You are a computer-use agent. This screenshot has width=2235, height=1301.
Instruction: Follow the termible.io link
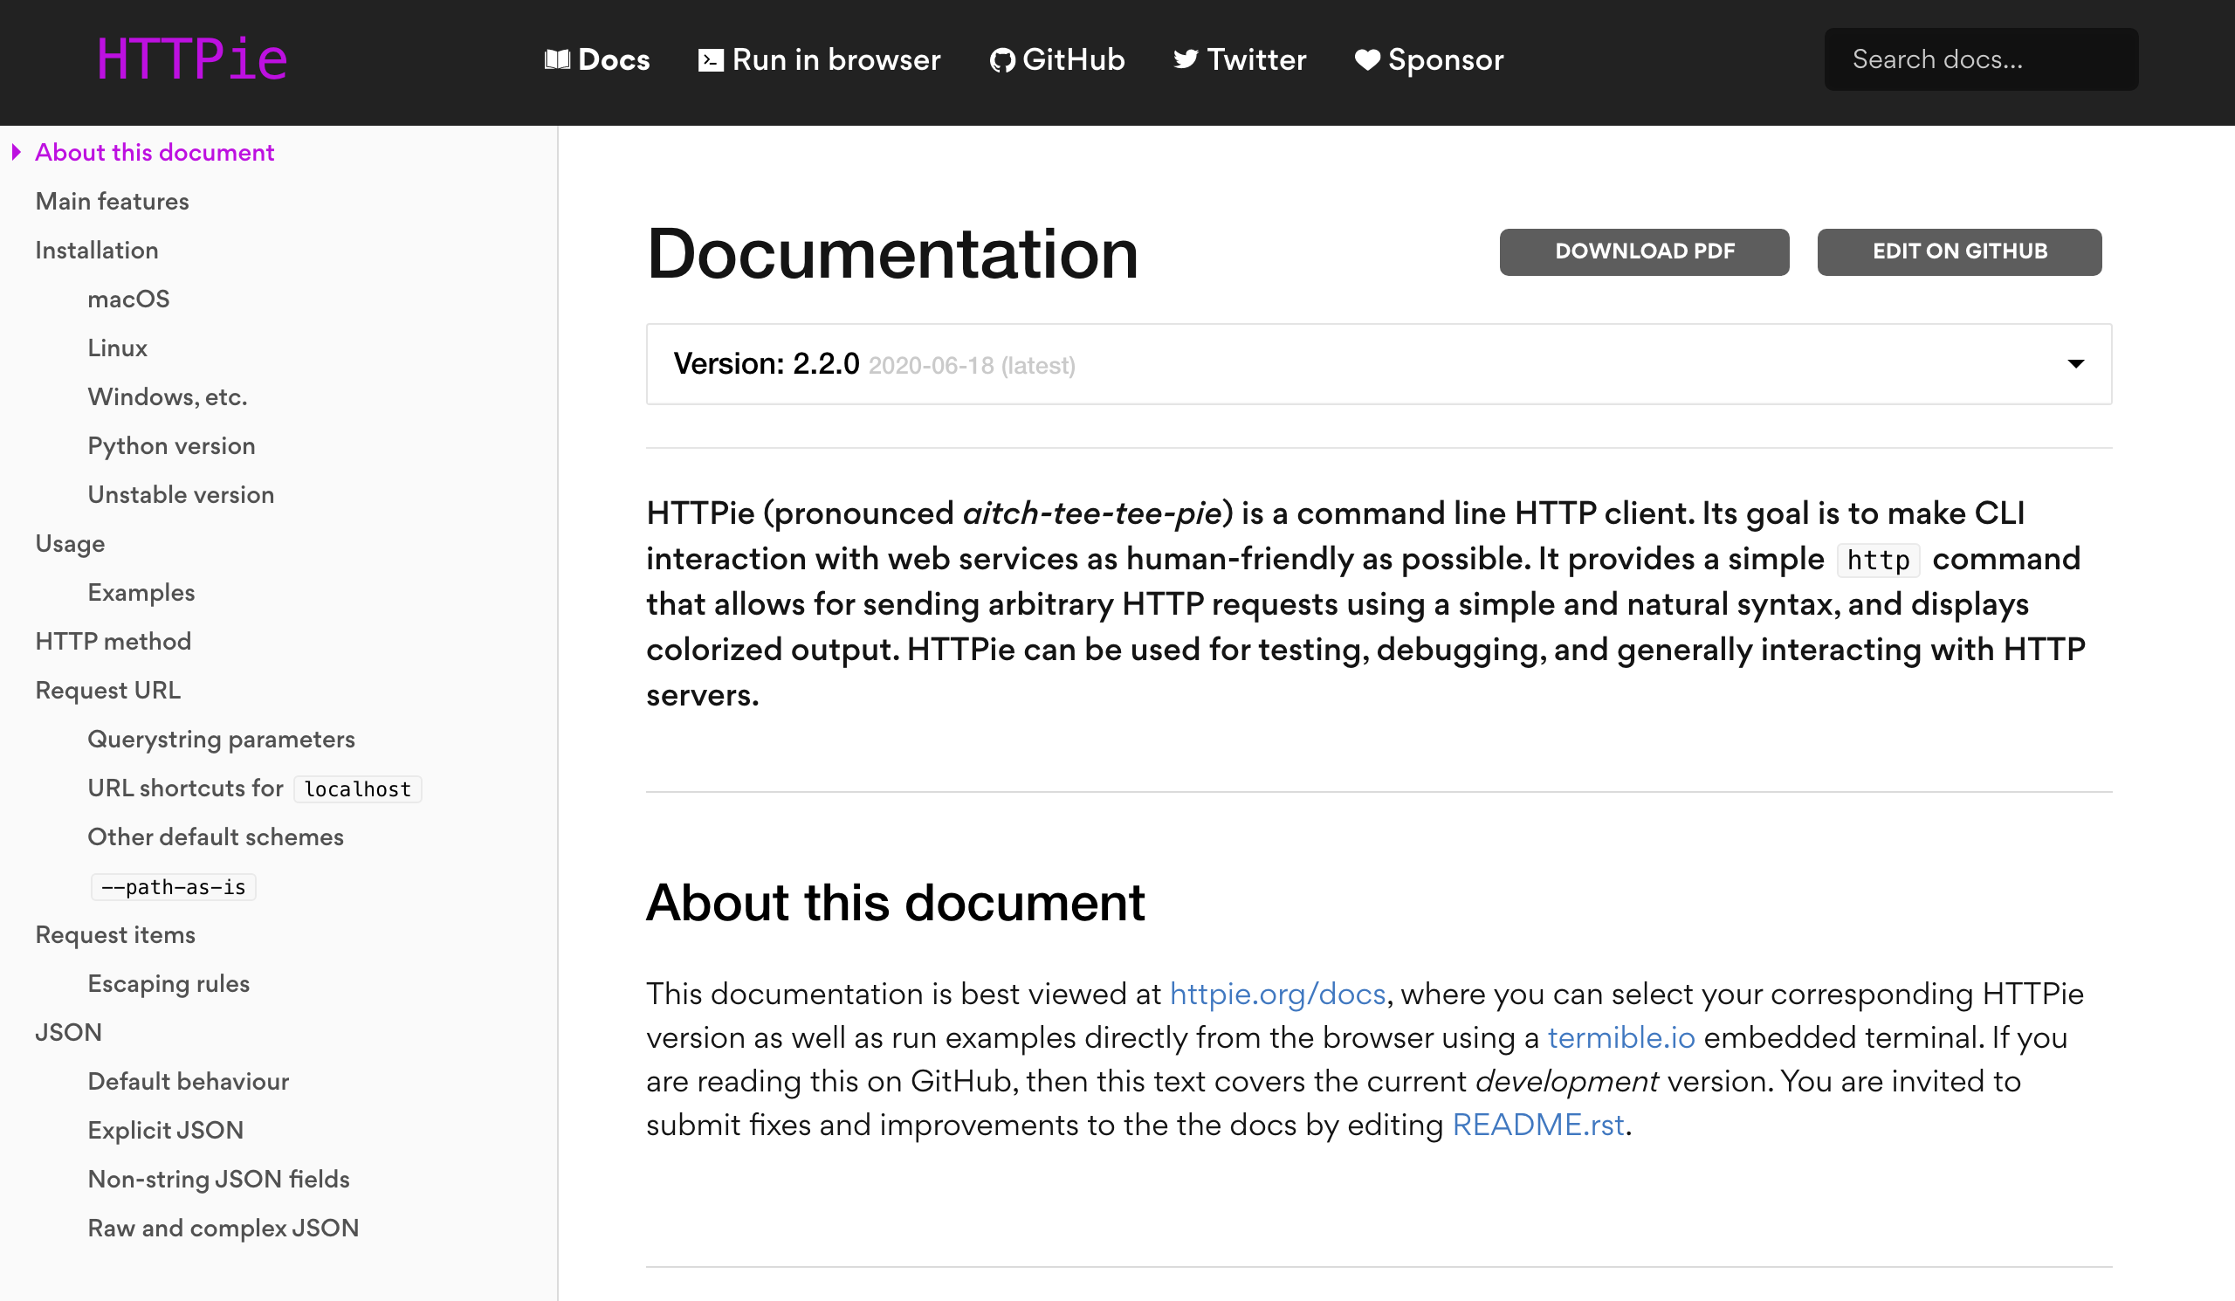tap(1620, 1037)
